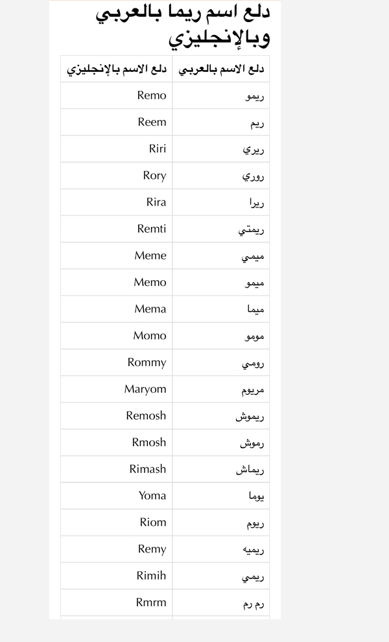Click the Arabic cell ريوم

click(x=220, y=523)
